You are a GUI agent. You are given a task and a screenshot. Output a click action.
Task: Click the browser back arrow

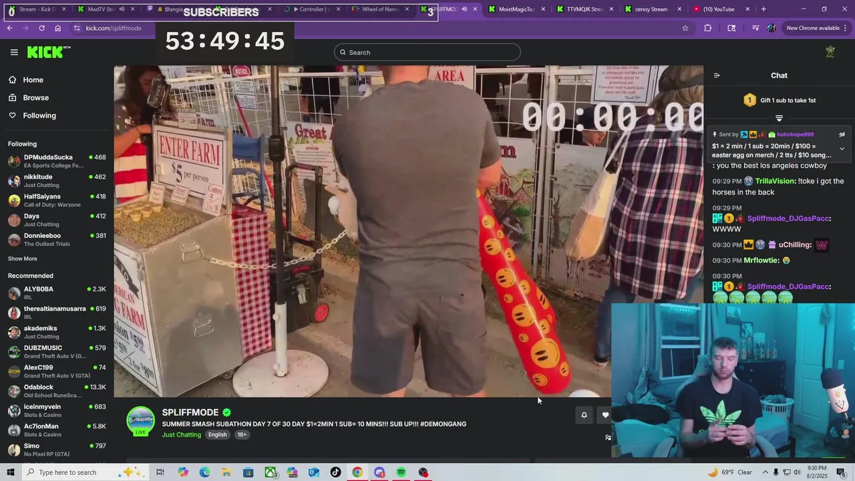tap(10, 28)
